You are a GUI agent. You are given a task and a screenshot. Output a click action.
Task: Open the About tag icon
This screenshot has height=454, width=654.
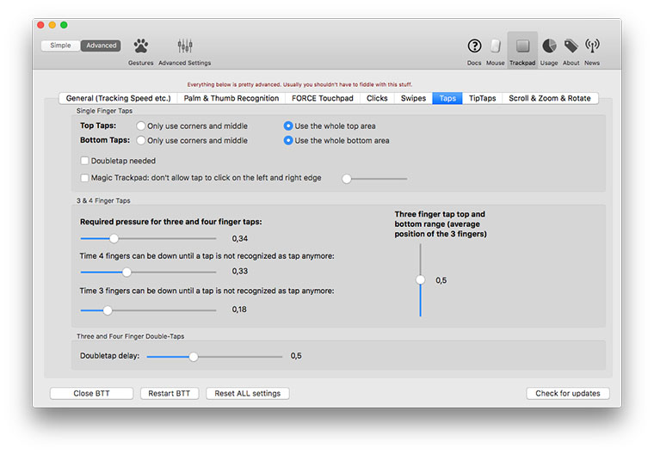(x=571, y=46)
